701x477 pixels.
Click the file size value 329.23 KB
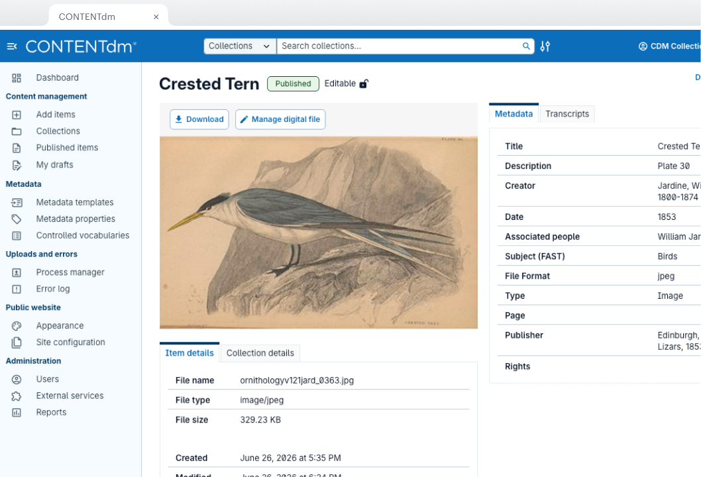[260, 420]
